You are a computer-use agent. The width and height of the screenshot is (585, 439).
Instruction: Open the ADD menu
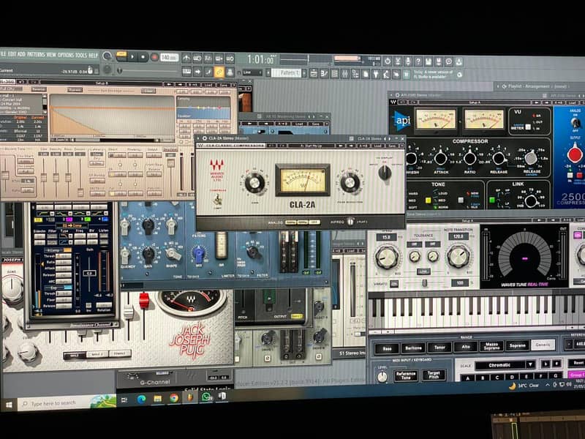pos(21,54)
